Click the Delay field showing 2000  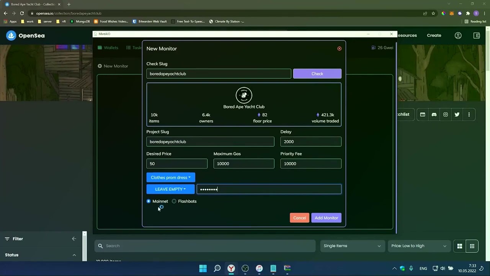310,141
